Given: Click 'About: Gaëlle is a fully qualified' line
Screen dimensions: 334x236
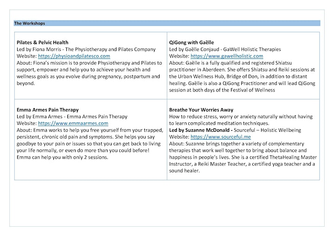Looking at the screenshot, I should [x=231, y=63].
